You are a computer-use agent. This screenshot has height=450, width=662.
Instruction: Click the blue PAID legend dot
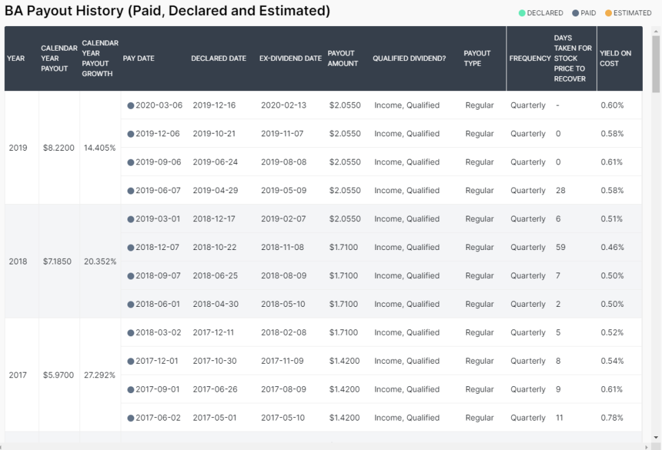(576, 13)
